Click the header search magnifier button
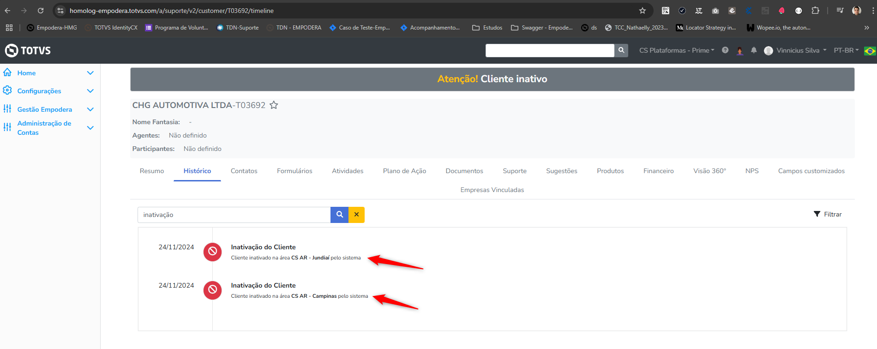Screen dimensions: 877x349 click(x=621, y=50)
